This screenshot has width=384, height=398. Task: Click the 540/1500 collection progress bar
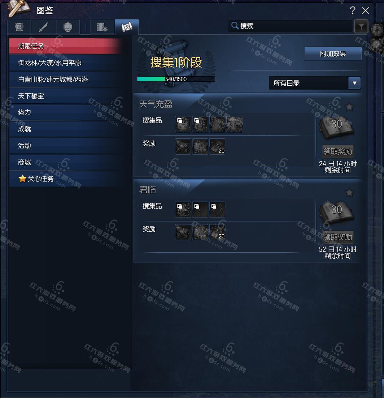point(176,79)
